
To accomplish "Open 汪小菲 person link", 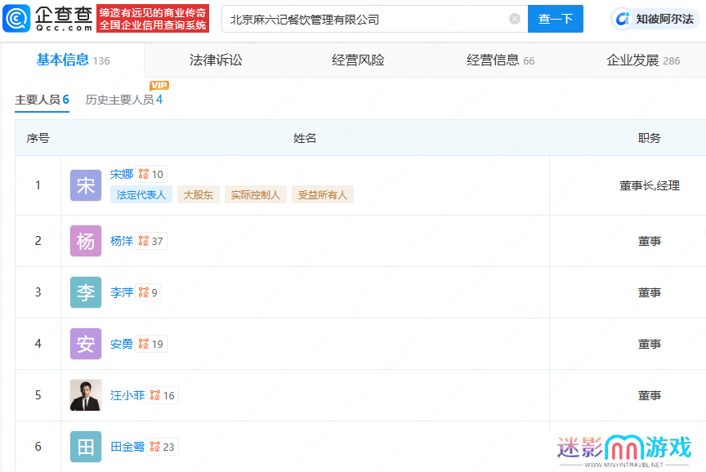I will (127, 395).
